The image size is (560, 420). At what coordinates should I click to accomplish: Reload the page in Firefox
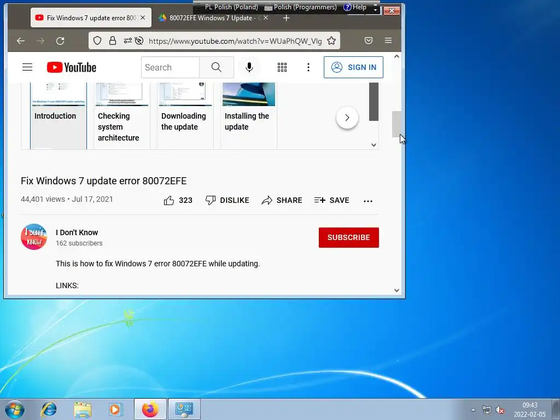[60, 40]
